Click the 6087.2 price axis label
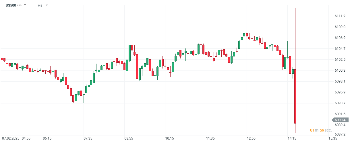The image size is (352, 143). click(340, 134)
